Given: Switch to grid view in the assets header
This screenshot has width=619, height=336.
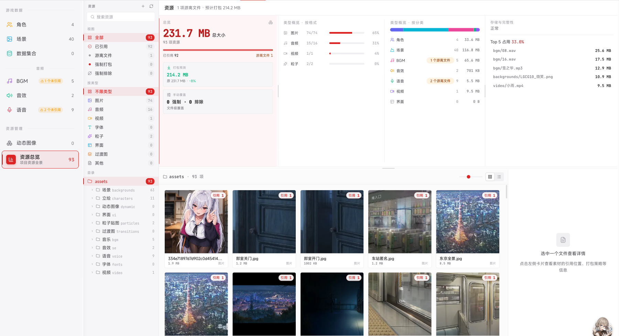Looking at the screenshot, I should tap(490, 177).
